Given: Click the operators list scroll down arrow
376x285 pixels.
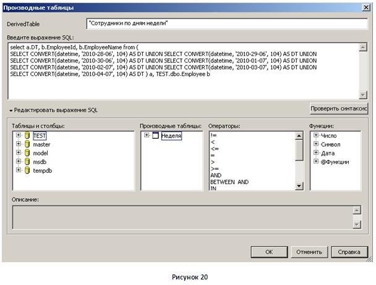Looking at the screenshot, I should [299, 186].
